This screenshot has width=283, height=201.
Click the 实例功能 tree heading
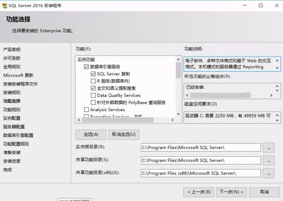pos(86,60)
